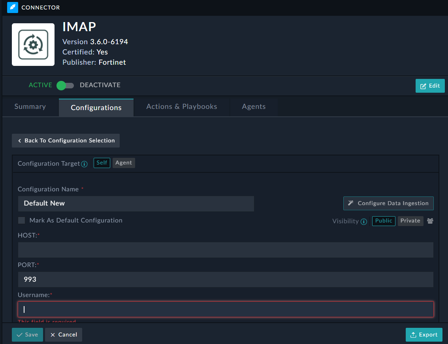Open the Configuration Target info tooltip icon
Image resolution: width=448 pixels, height=344 pixels.
84,163
